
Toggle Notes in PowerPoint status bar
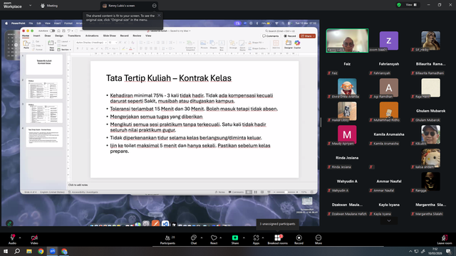[220, 192]
